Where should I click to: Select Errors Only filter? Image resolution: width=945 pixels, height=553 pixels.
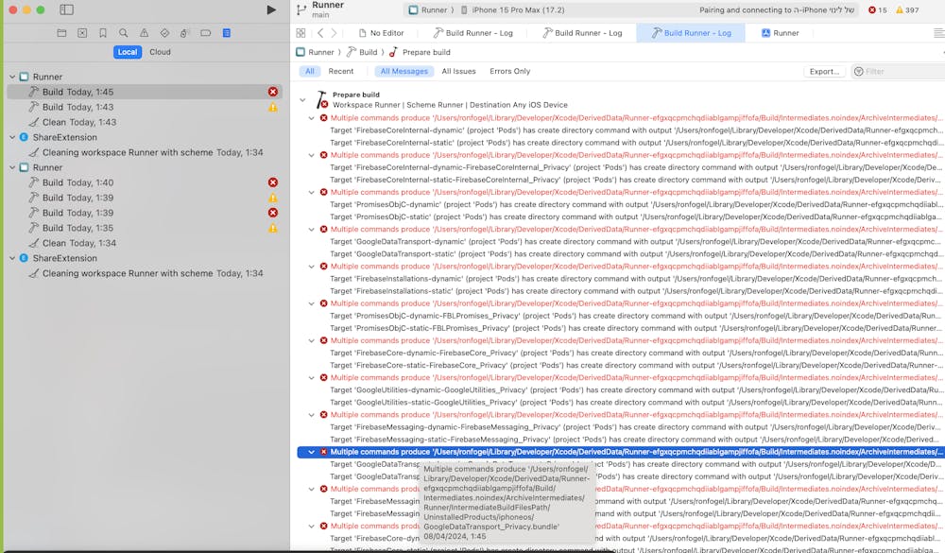510,71
